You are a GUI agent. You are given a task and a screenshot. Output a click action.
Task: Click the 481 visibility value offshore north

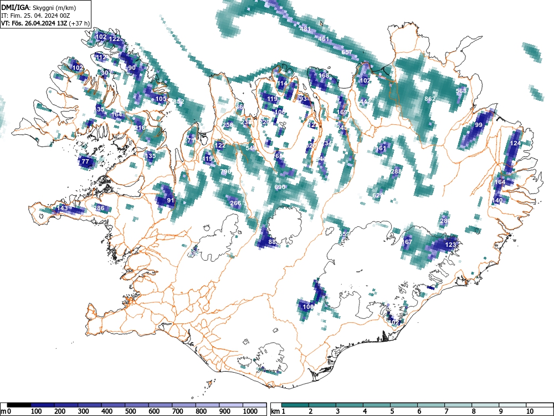point(305,29)
